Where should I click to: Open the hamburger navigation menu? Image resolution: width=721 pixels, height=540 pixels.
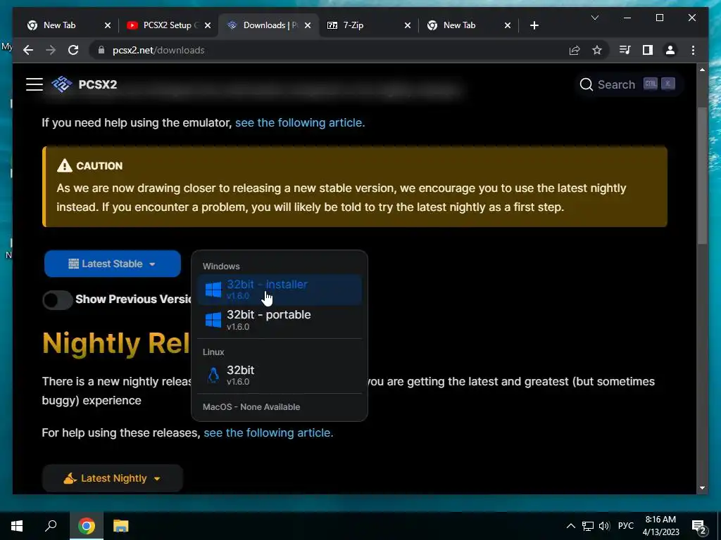(35, 84)
